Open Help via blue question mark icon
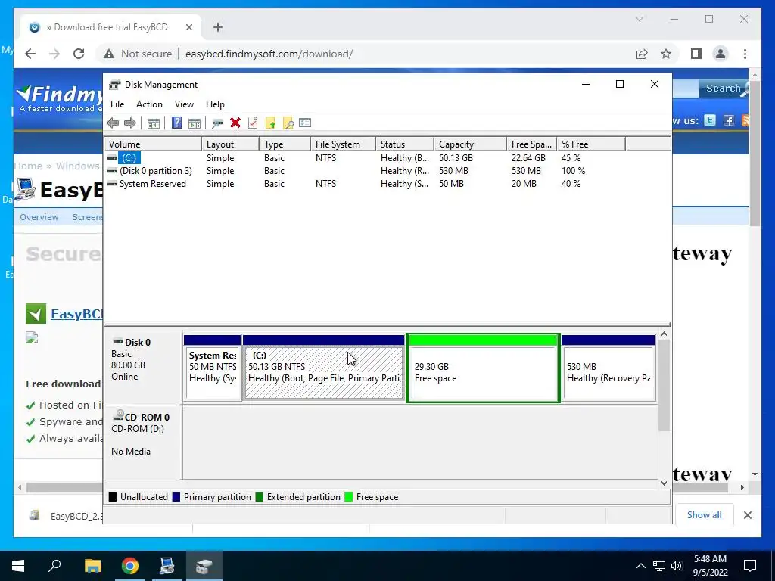The width and height of the screenshot is (775, 581). pos(176,123)
